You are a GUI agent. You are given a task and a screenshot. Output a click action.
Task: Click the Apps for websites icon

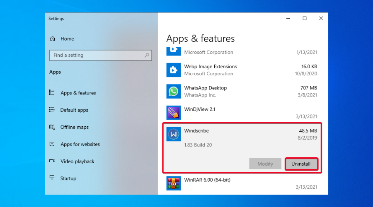pyautogui.click(x=52, y=144)
